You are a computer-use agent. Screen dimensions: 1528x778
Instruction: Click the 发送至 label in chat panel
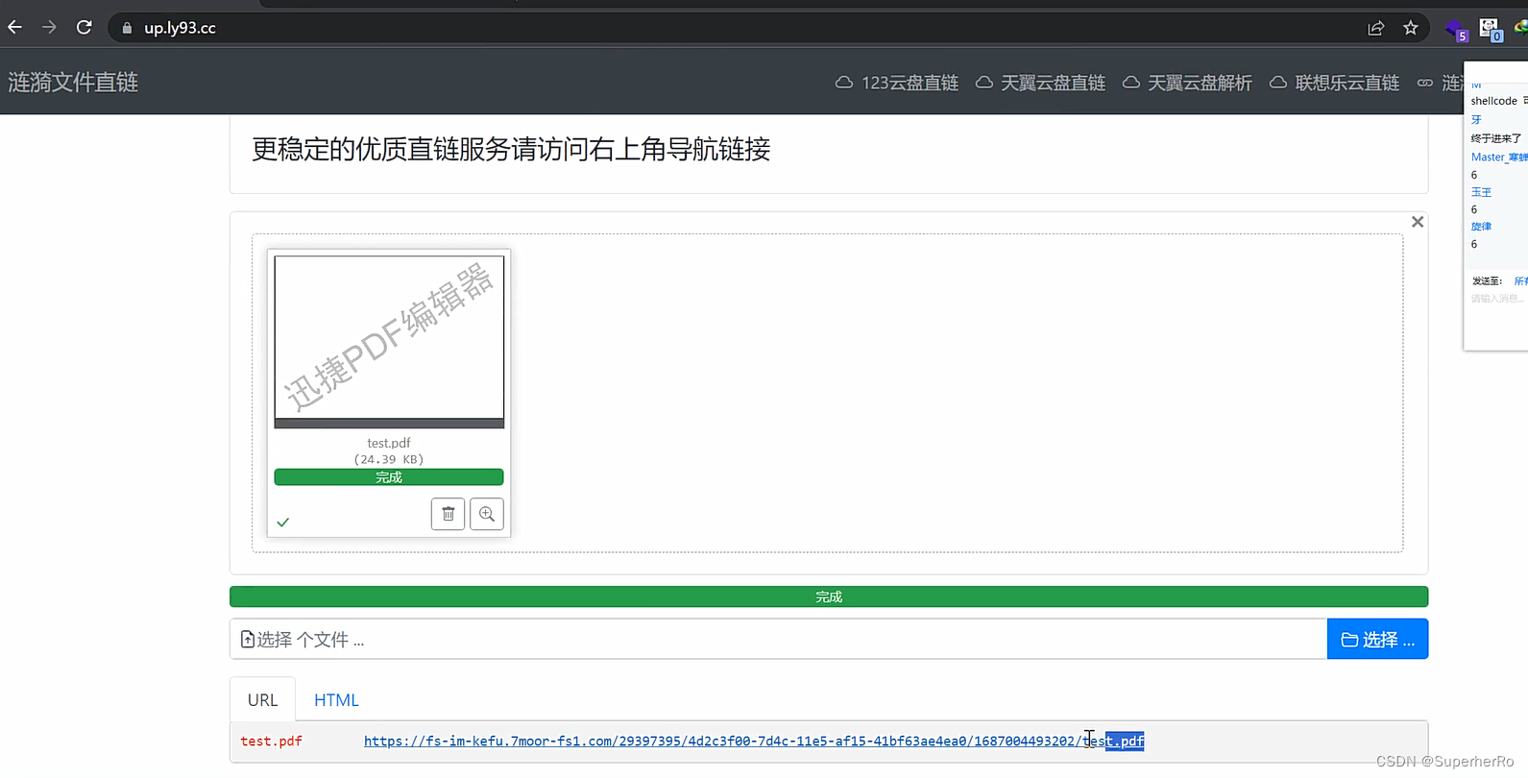pyautogui.click(x=1487, y=280)
